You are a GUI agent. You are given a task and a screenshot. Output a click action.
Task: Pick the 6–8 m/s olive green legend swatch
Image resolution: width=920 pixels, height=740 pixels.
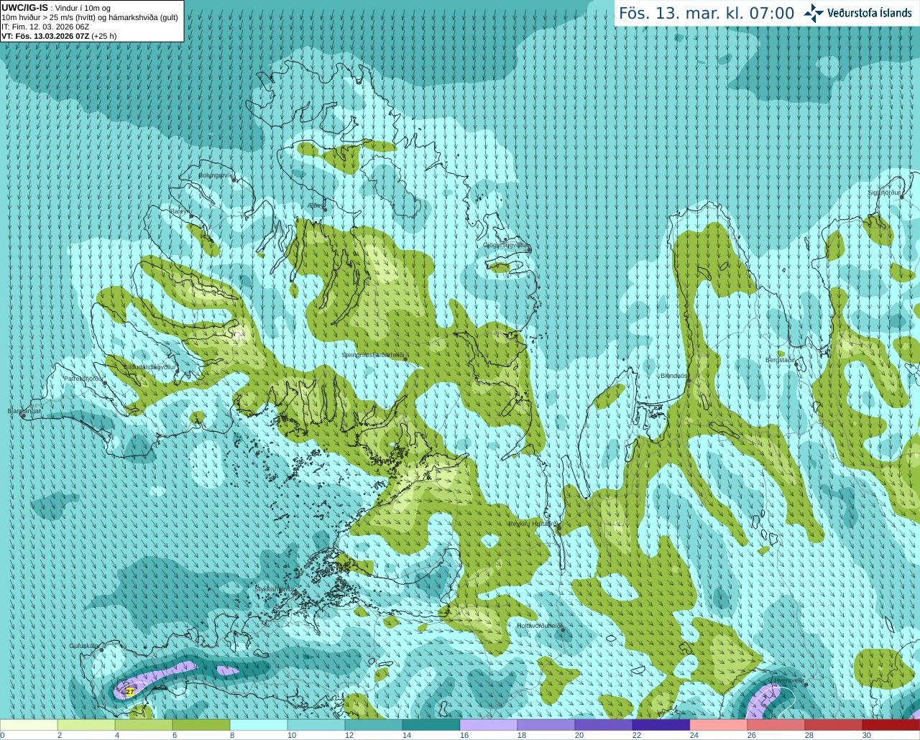[x=201, y=725]
